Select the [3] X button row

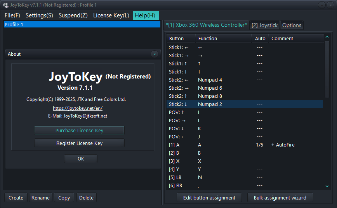245,161
